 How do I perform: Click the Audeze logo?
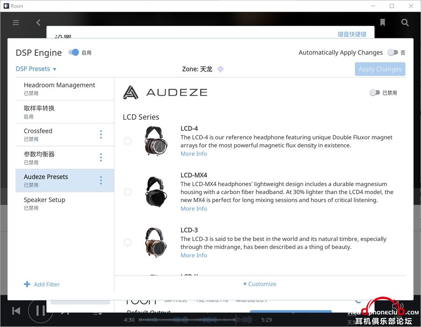[165, 92]
